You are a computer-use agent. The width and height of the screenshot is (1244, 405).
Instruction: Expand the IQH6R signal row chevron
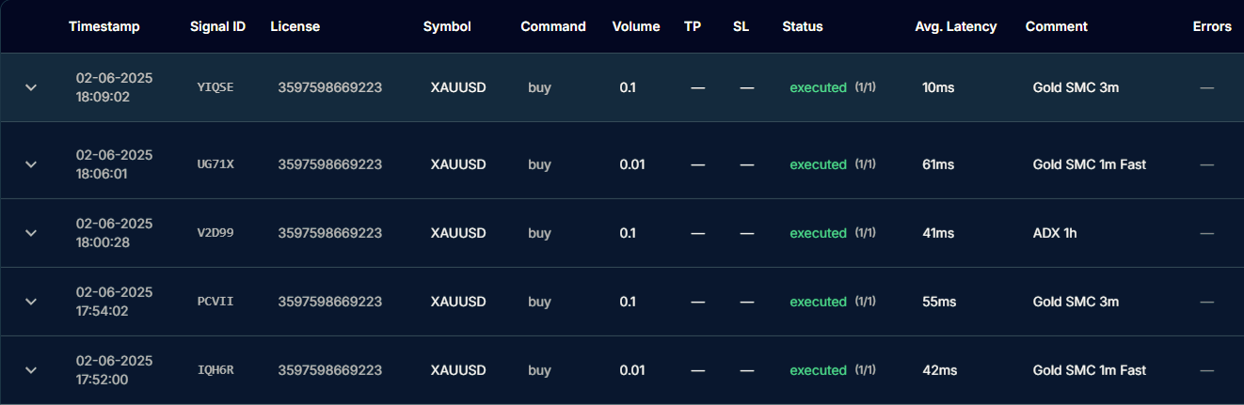(x=31, y=370)
